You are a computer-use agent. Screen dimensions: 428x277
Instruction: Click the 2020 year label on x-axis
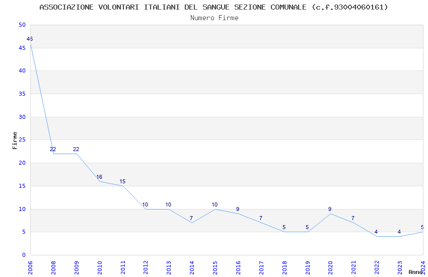[x=330, y=267]
